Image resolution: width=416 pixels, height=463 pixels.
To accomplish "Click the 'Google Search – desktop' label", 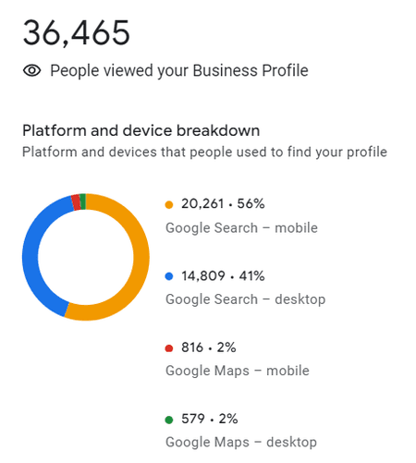I will 246,299.
